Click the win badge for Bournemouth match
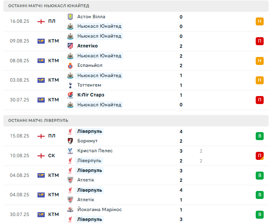 tap(259, 136)
